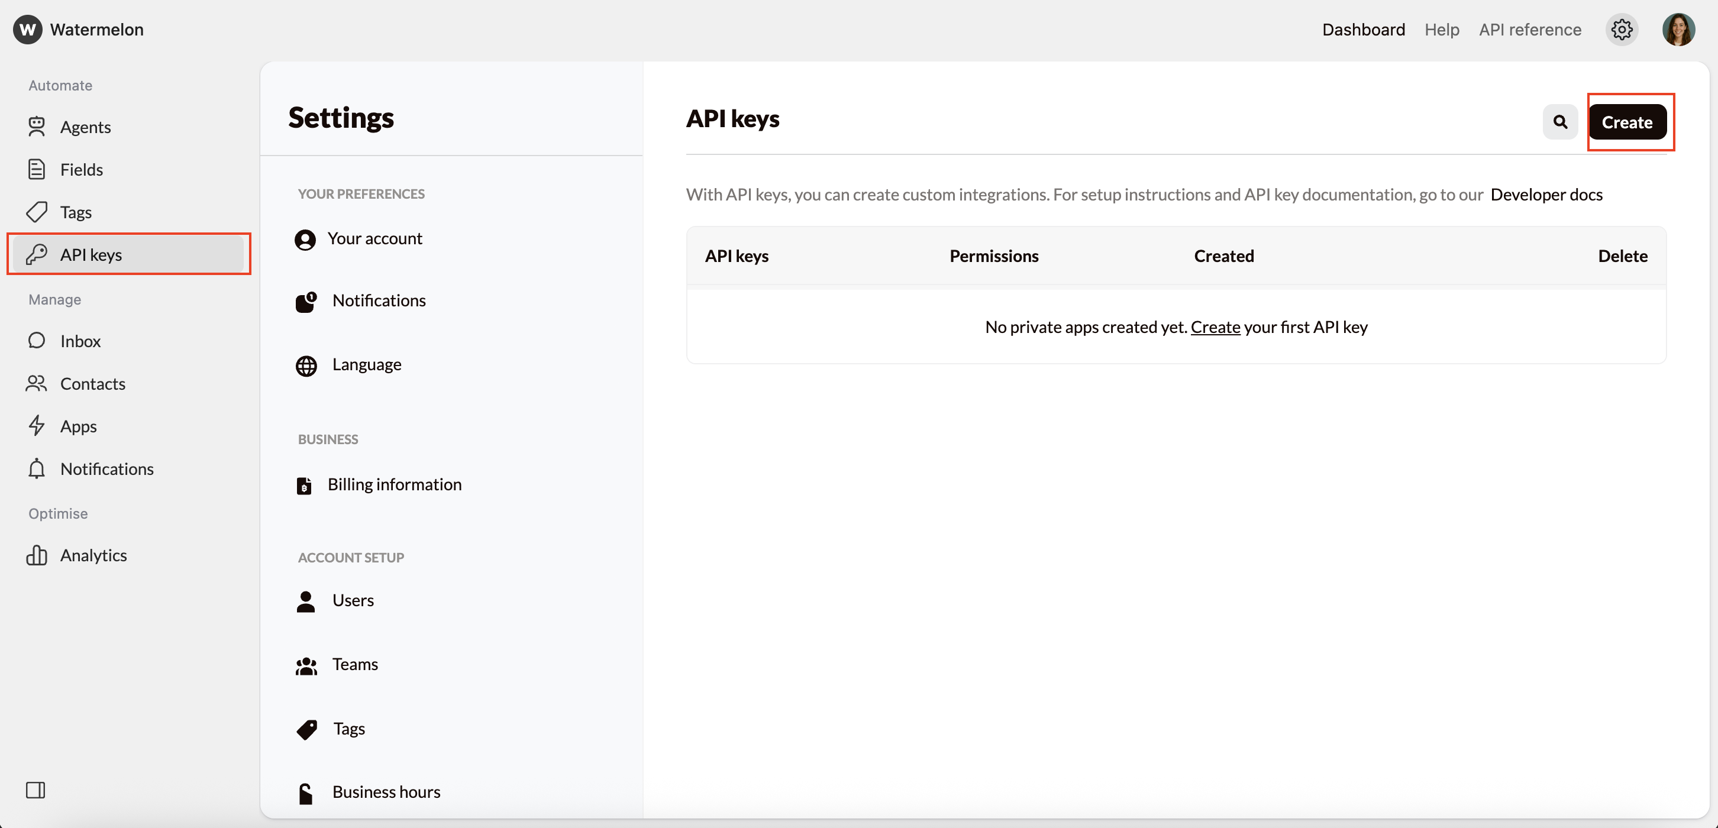Screen dimensions: 1718x828
Task: Click the search magnifier next to Create
Action: [x=1560, y=122]
